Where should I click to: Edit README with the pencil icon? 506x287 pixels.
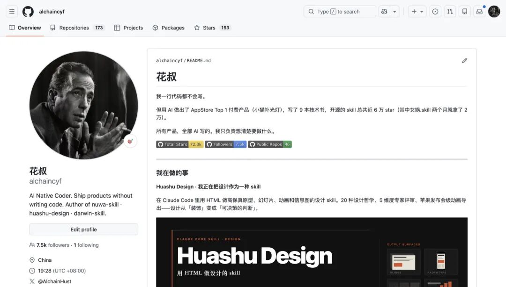point(464,61)
